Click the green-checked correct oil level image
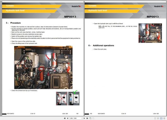 coord(74,98)
